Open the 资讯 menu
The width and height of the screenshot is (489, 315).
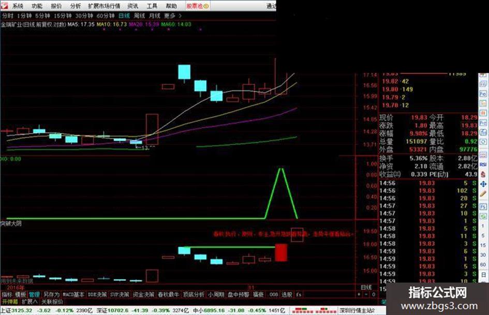click(x=133, y=6)
